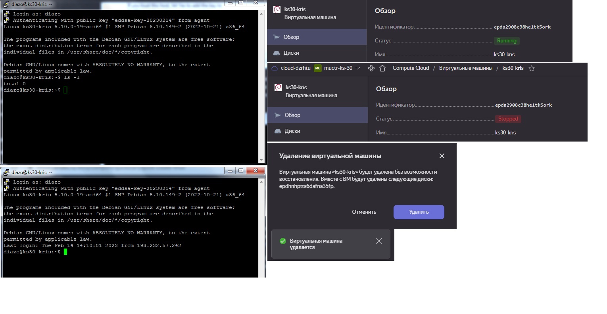Viewport: 607px width, 314px height.
Task: Open PuTTY system menu icon in 'Last login' terminal
Action: click(x=6, y=172)
